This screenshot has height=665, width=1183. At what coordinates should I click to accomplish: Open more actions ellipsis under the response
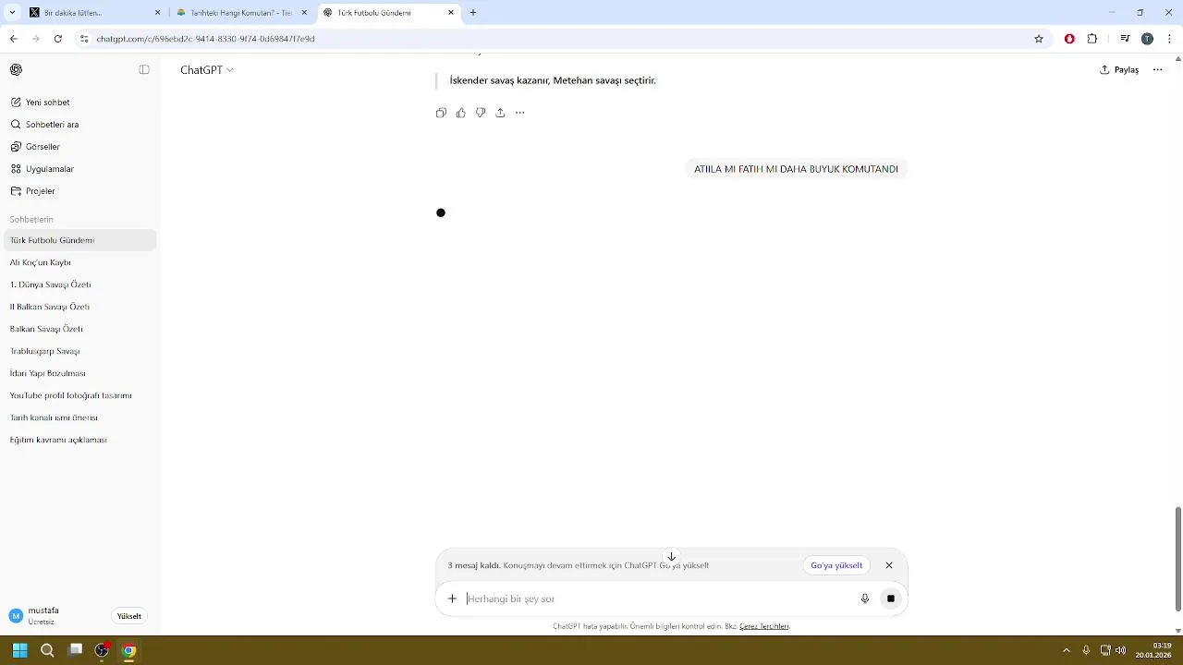click(x=519, y=113)
